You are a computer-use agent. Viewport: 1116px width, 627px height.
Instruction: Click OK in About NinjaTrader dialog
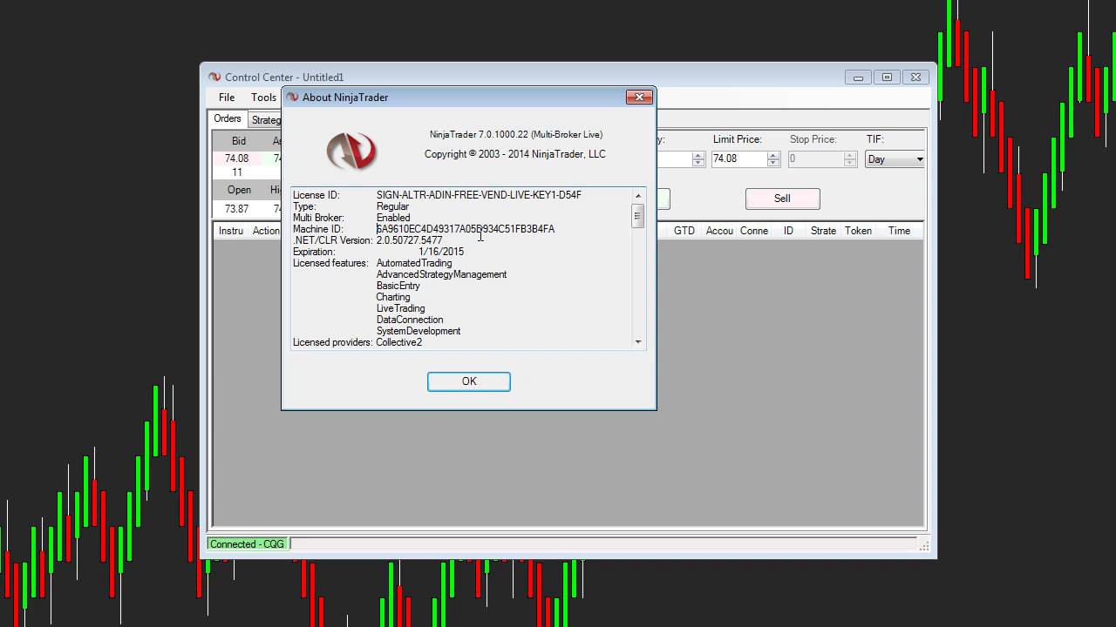pos(469,381)
